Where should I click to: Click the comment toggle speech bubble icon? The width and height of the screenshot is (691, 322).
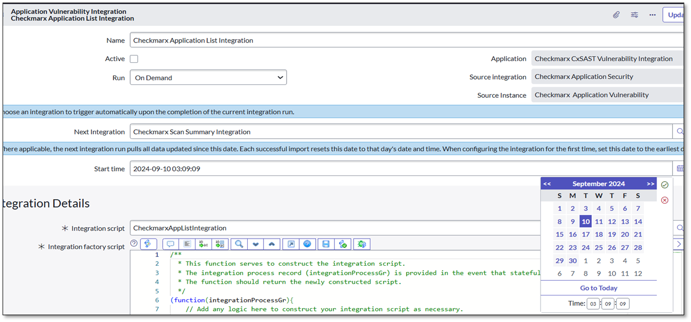tap(171, 244)
